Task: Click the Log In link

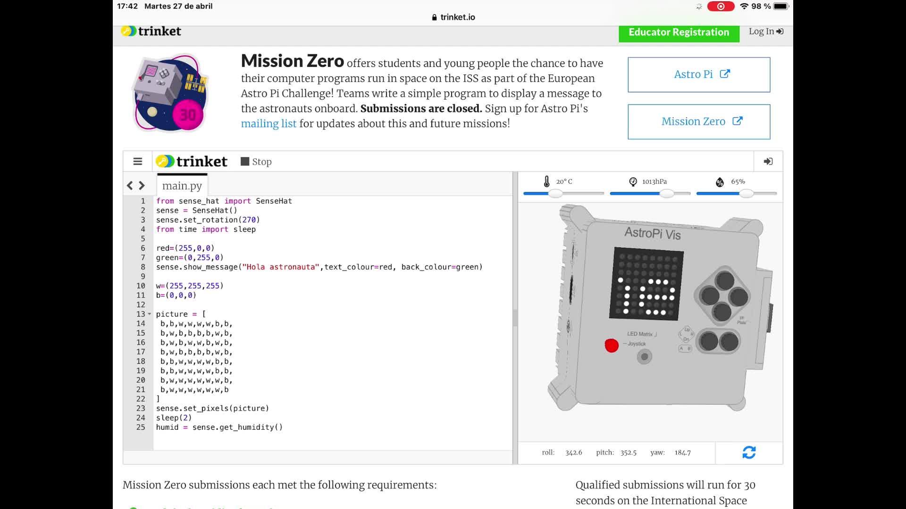Action: tap(765, 31)
